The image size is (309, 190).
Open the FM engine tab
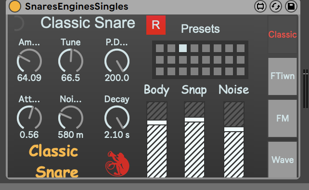point(283,118)
